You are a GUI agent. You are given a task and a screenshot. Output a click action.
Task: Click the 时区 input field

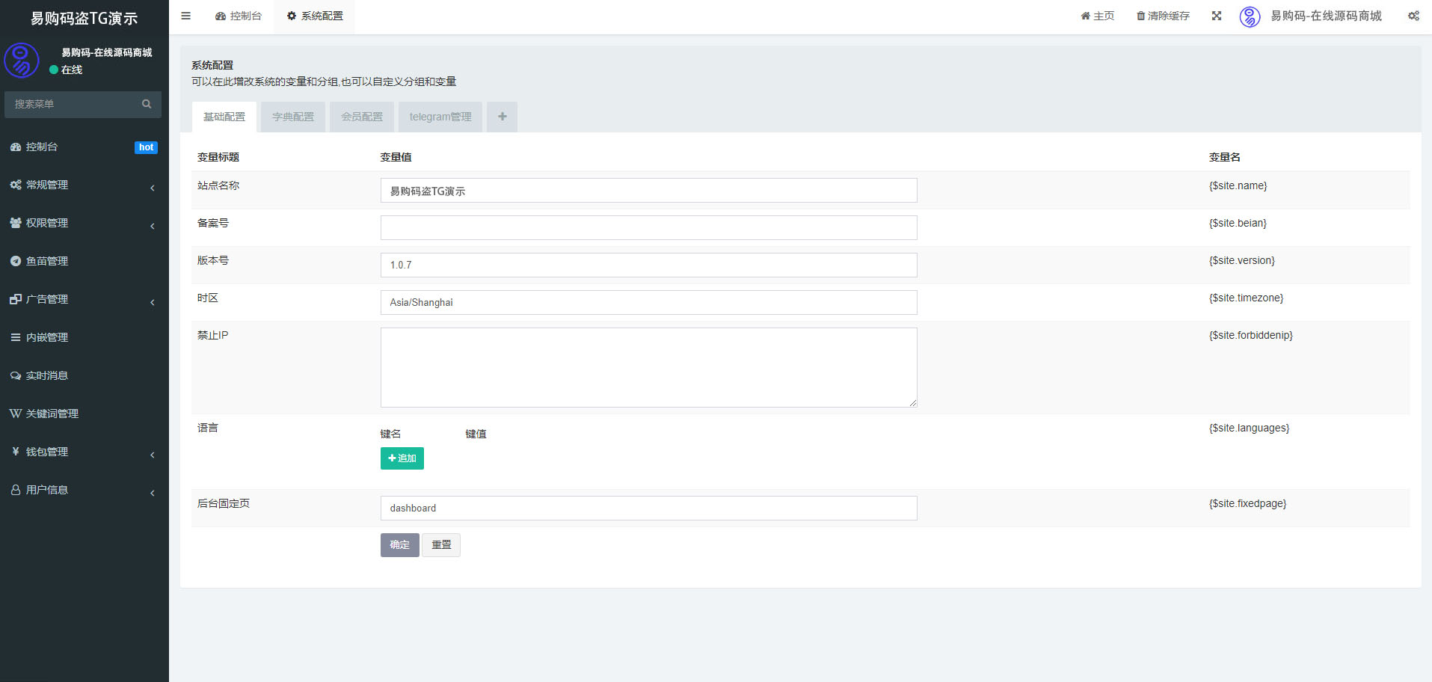[648, 302]
